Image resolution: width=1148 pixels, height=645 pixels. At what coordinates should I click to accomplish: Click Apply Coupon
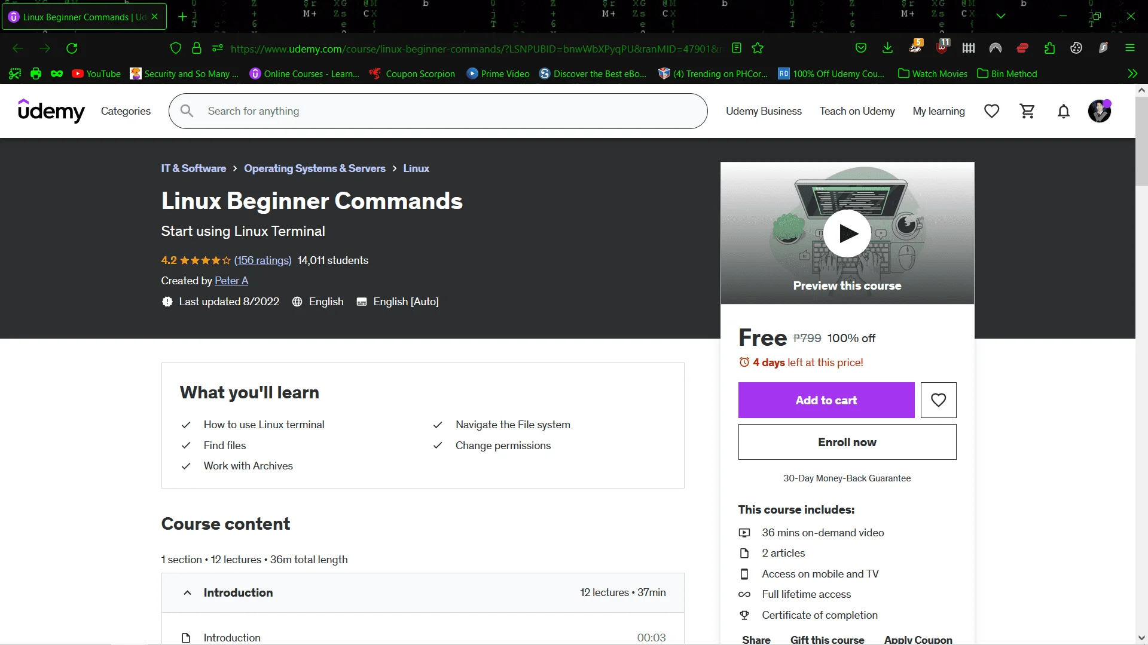tap(918, 639)
